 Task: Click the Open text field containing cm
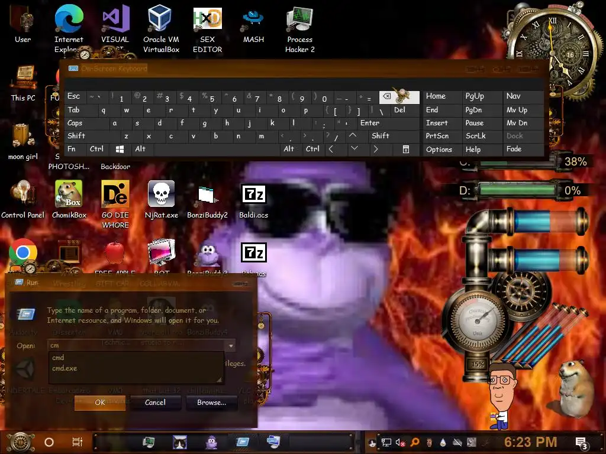tap(137, 345)
